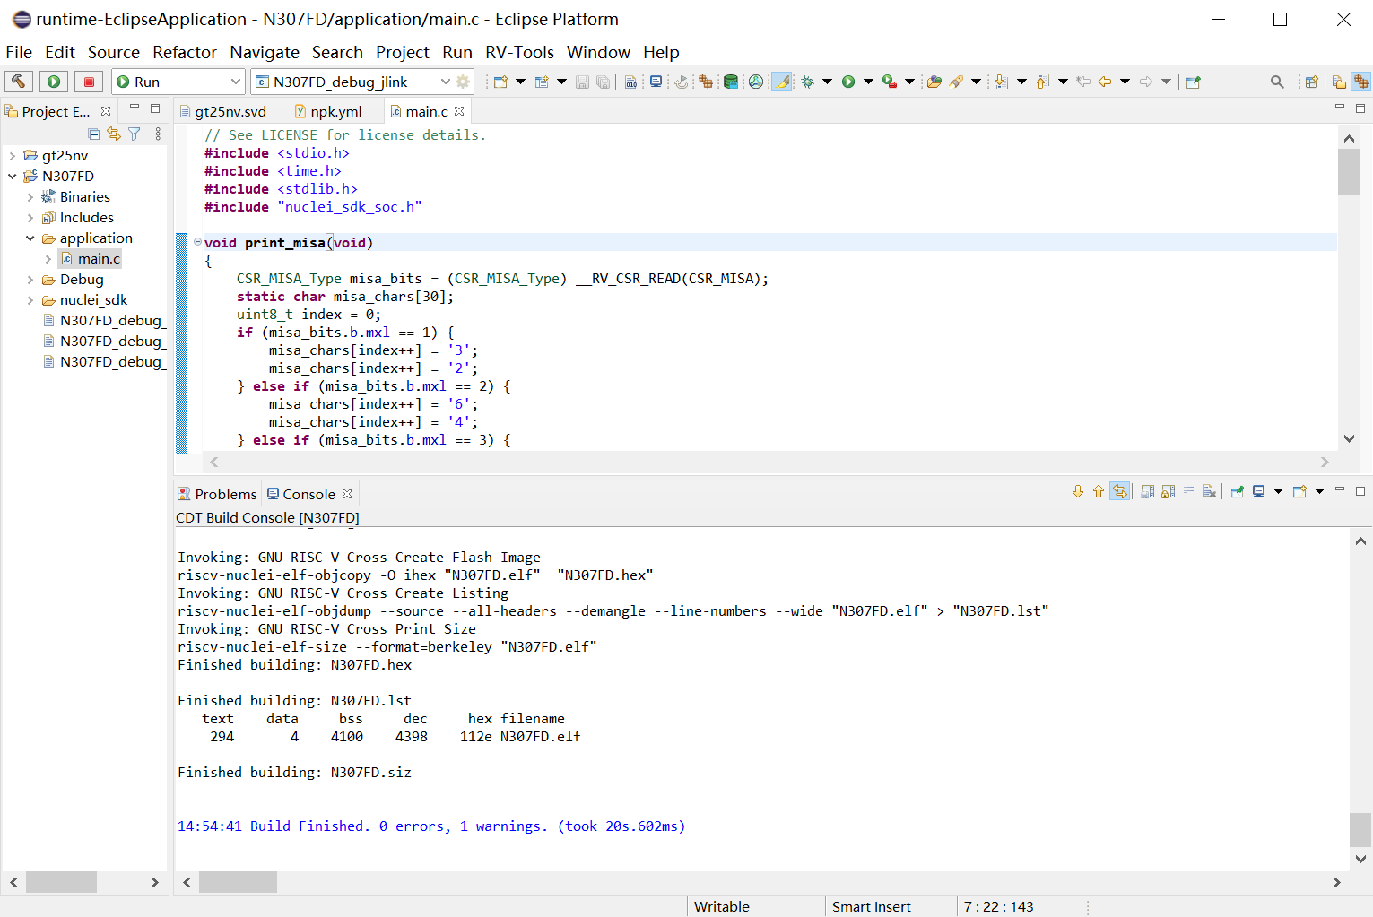Expand the nuclei_sdk folder
Image resolution: width=1373 pixels, height=917 pixels.
pos(30,299)
